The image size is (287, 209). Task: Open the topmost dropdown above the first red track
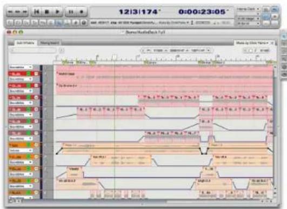pos(21,67)
